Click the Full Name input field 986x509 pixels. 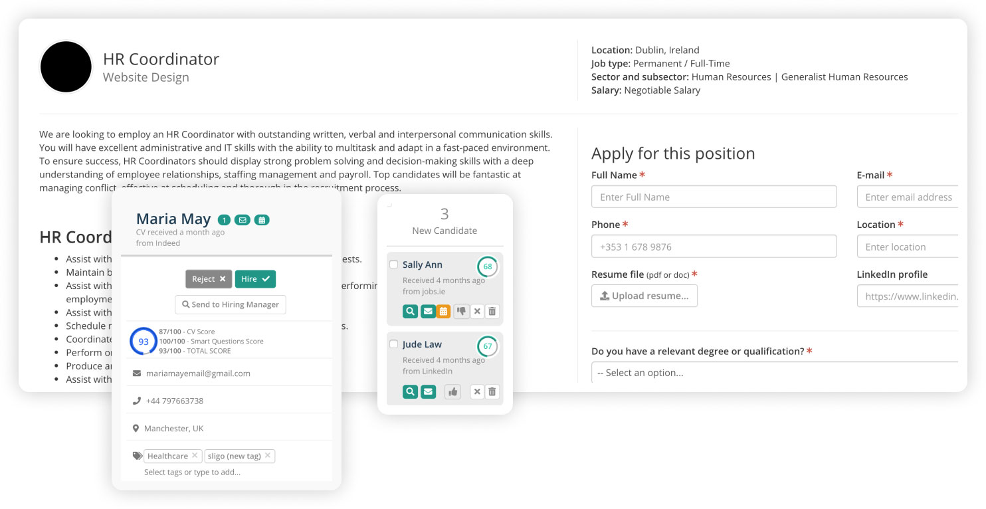tap(714, 197)
